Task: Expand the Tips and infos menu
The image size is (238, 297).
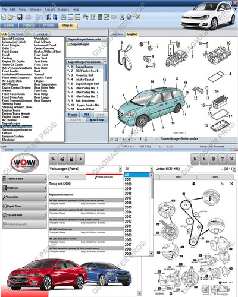Action: 24,215
